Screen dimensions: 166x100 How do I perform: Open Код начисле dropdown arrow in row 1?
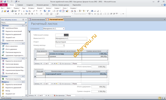pos(48,54)
